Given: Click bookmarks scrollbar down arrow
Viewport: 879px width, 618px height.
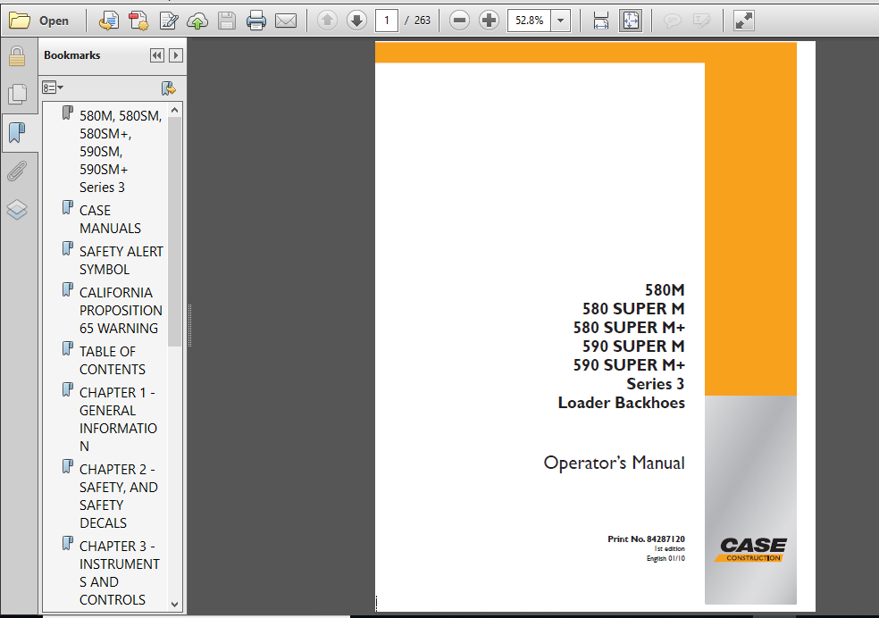Looking at the screenshot, I should point(174,604).
